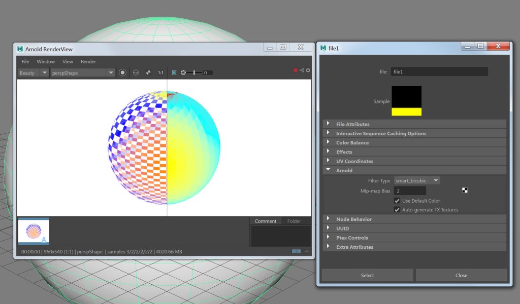This screenshot has width=520, height=304.
Task: Enable the render region crop icon
Action: tap(174, 72)
